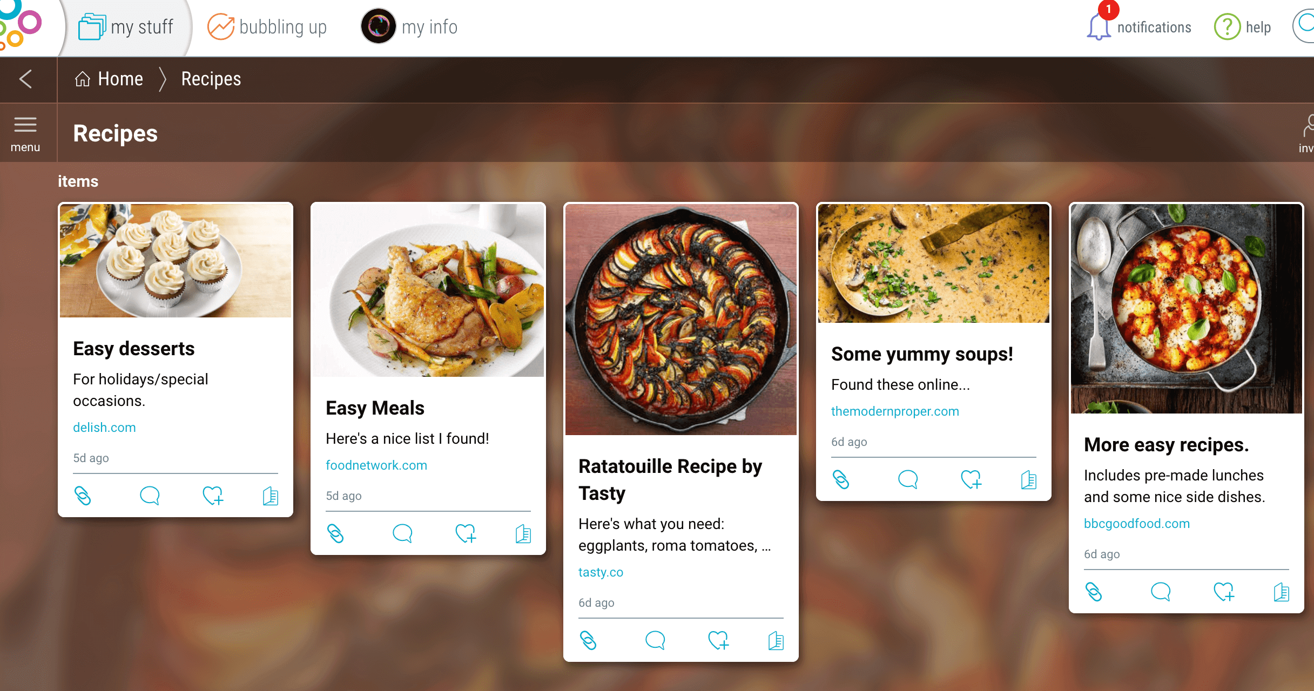
Task: Open comments on the Easy Meals card
Action: coord(402,533)
